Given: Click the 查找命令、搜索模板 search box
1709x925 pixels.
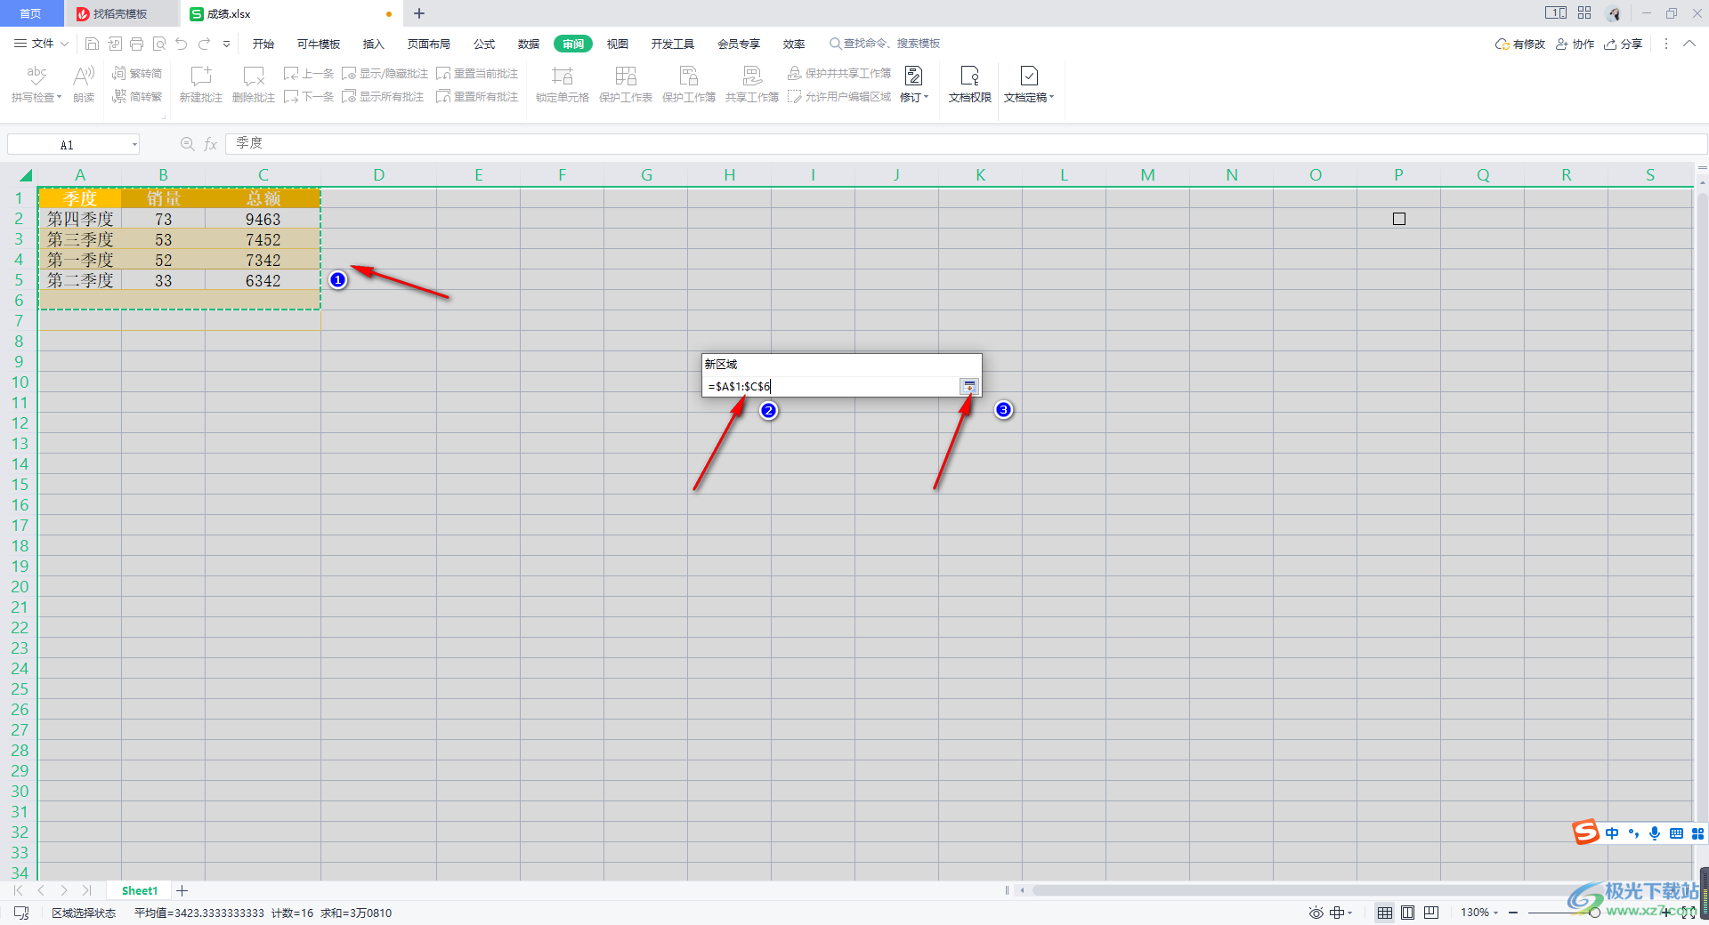Looking at the screenshot, I should [885, 44].
